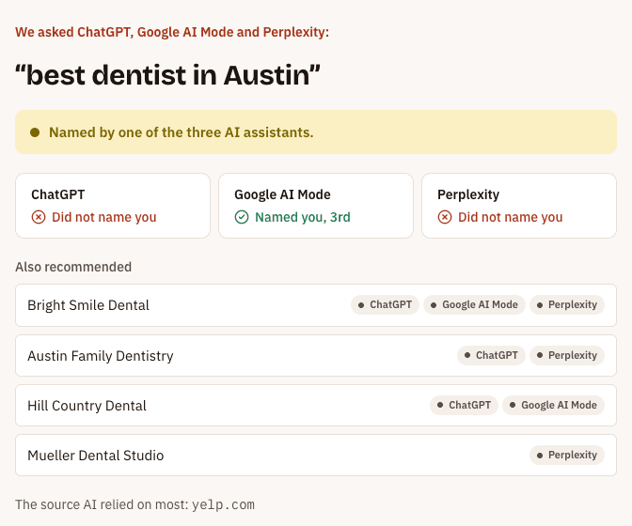The image size is (632, 526).
Task: Open the ChatGPT result card
Action: [x=113, y=206]
